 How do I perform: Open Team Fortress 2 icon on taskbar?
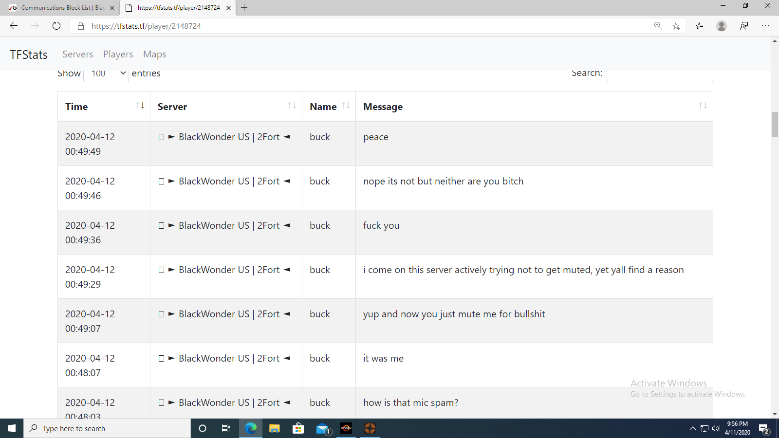click(x=370, y=428)
